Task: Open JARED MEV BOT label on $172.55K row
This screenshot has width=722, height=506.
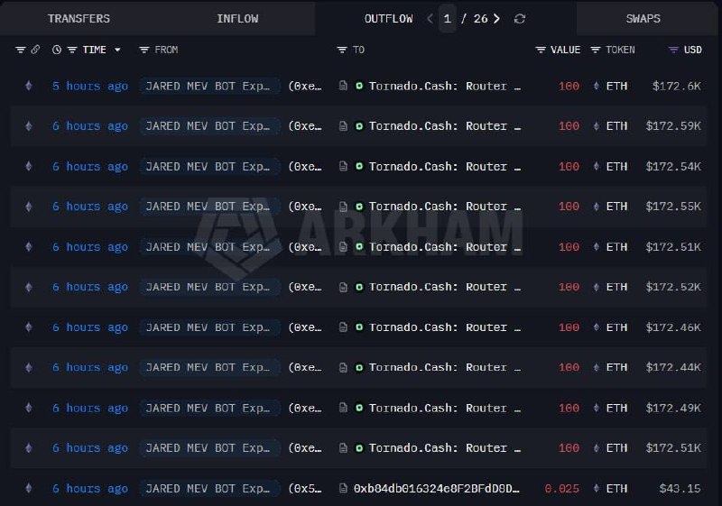Action: (209, 207)
